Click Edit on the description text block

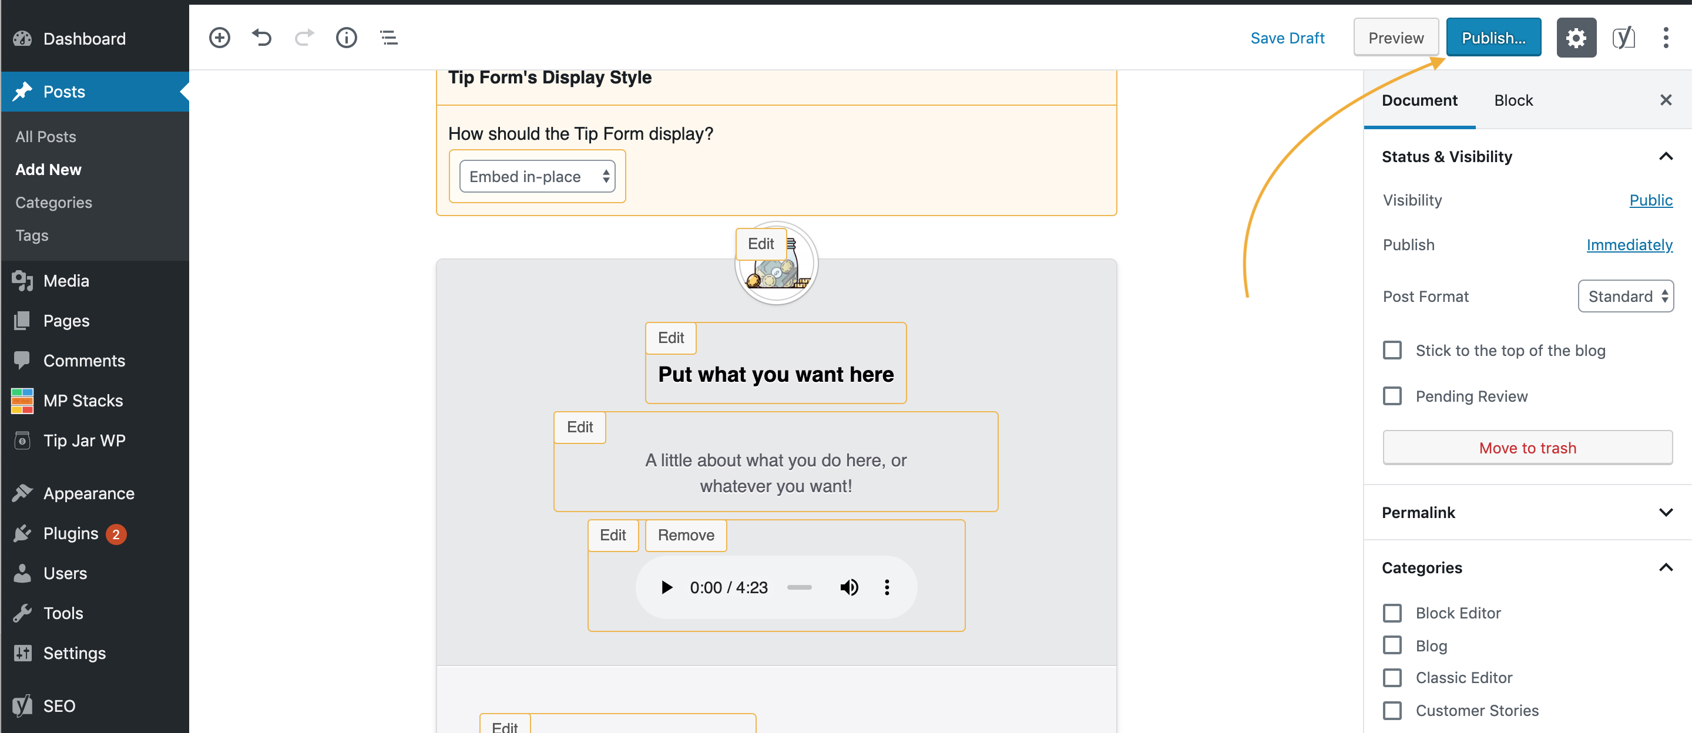click(579, 427)
